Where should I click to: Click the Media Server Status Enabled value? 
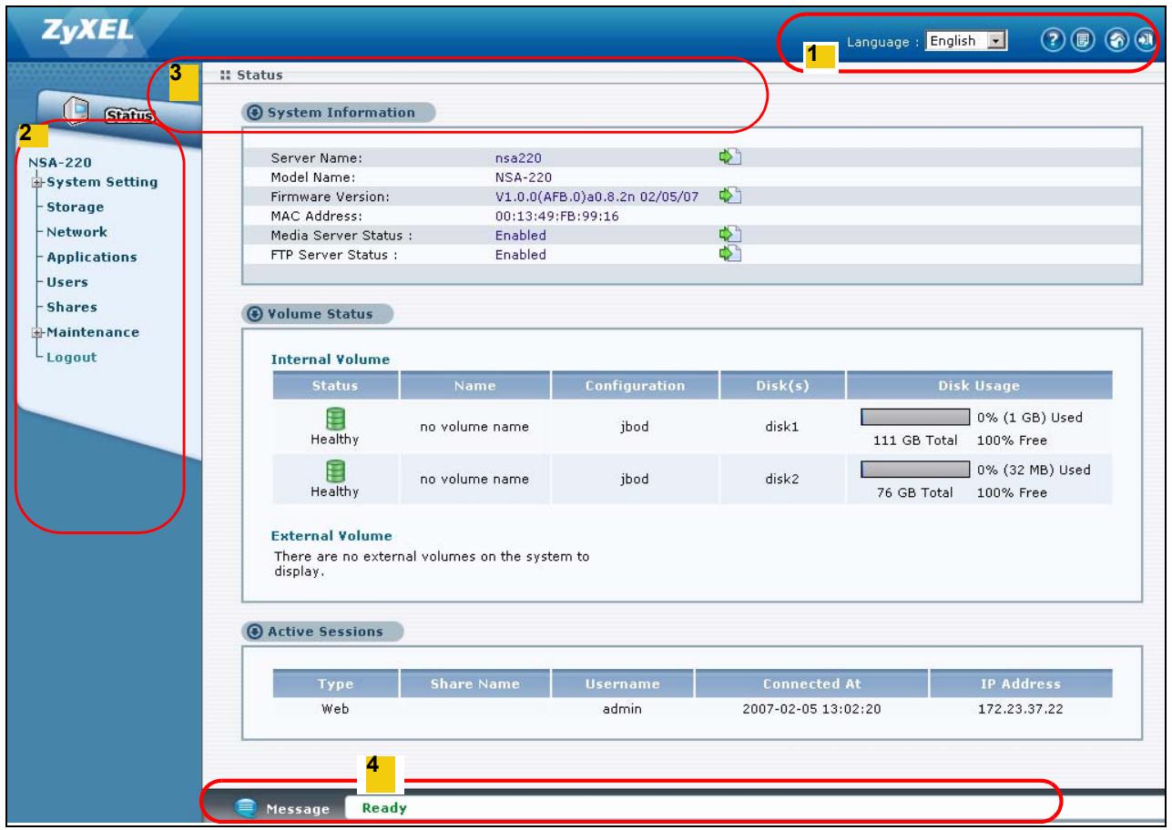coord(520,235)
